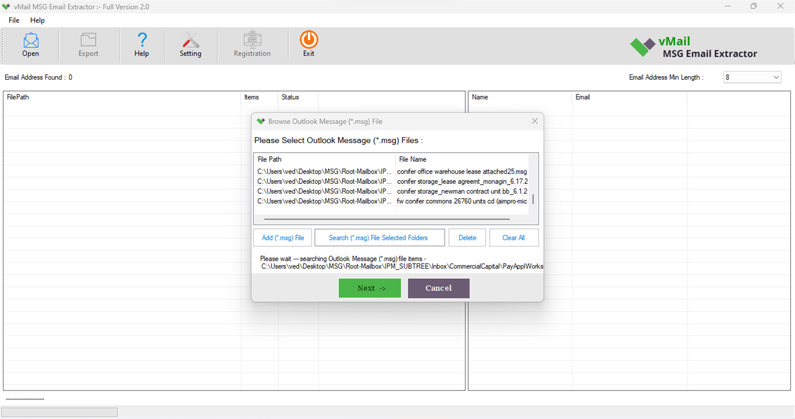The width and height of the screenshot is (795, 419).
Task: Click the Cancel button
Action: point(439,288)
